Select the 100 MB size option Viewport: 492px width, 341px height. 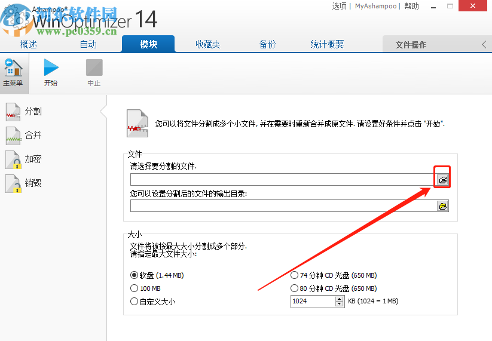click(146, 288)
